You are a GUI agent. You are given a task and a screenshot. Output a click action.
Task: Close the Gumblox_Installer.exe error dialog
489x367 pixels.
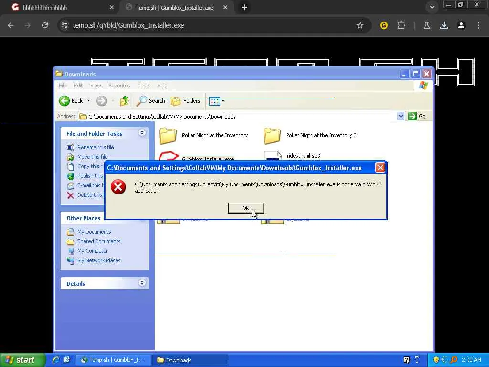(380, 168)
